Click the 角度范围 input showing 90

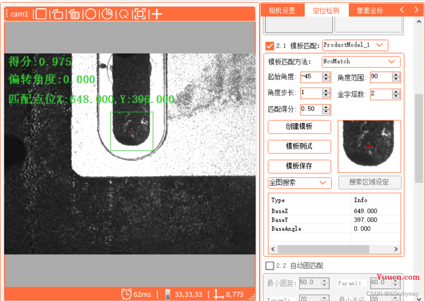tap(381, 77)
